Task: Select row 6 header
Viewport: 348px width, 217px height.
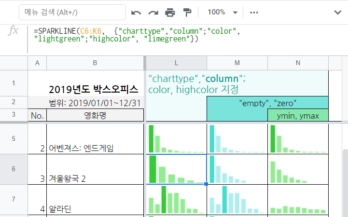Action: pos(14,169)
